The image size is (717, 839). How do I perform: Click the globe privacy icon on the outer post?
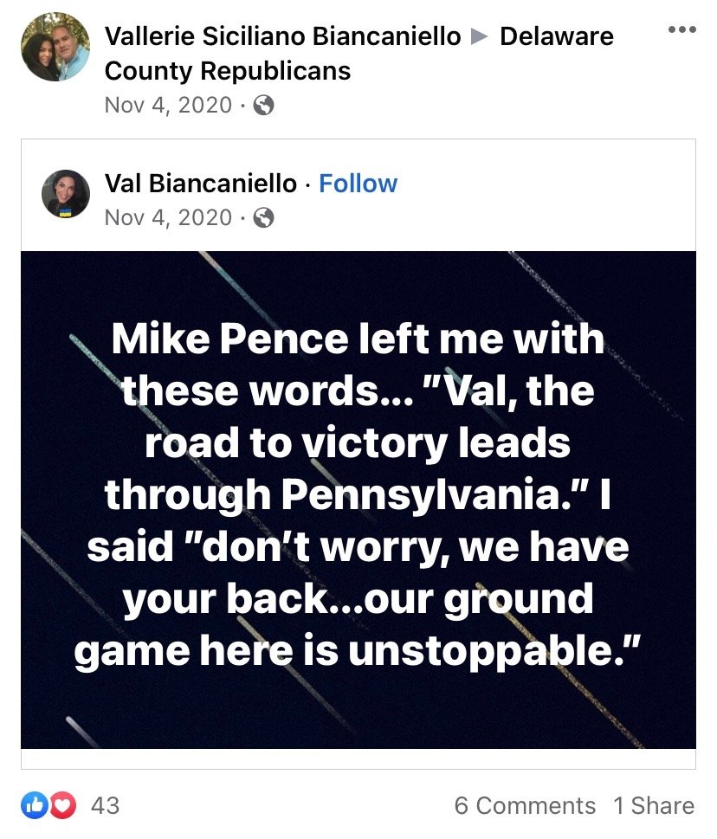coord(264,106)
